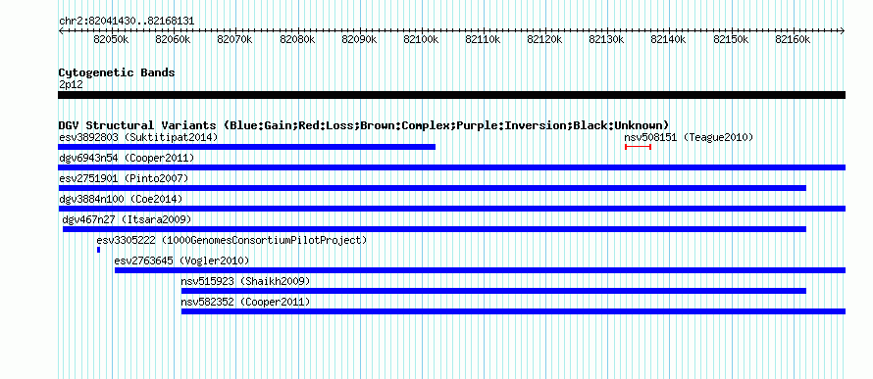
Task: Click the nsv508151 (Teague2010) variant label
Action: point(689,137)
